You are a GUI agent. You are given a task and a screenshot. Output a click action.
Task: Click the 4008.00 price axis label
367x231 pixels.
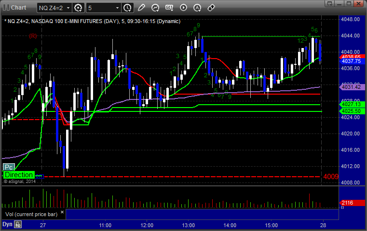[351, 182]
